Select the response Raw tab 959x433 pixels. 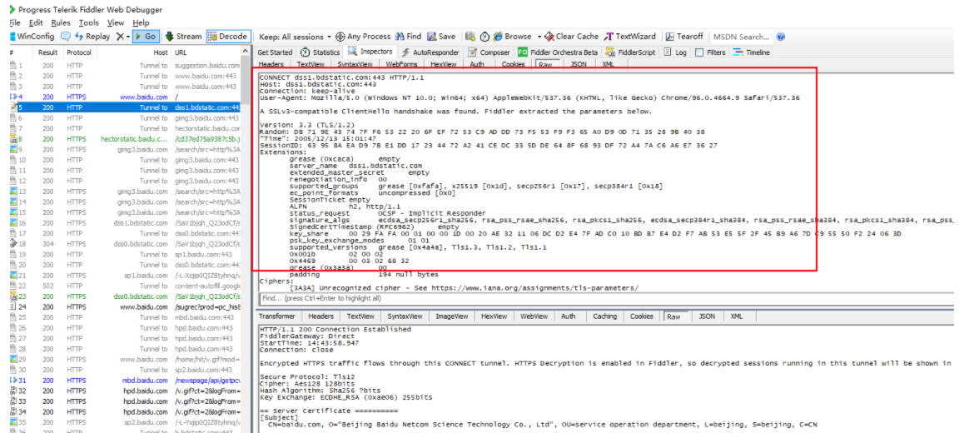(673, 316)
